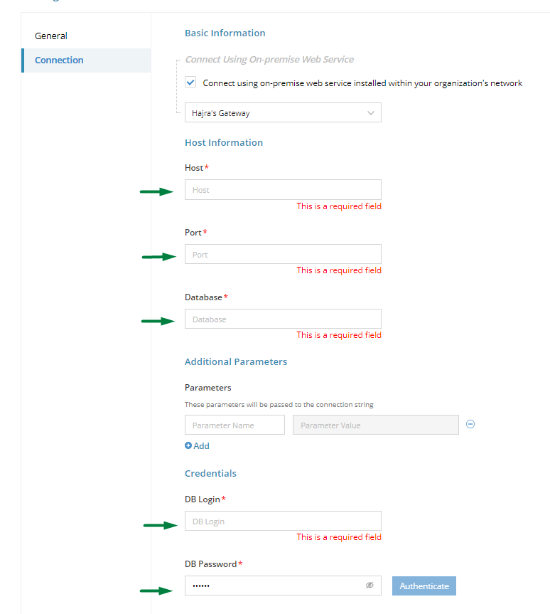Focus the Host input field
The height and width of the screenshot is (614, 550).
point(283,190)
